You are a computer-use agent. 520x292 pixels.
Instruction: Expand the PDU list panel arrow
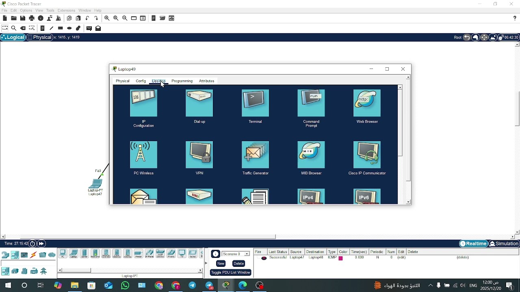tap(206, 263)
